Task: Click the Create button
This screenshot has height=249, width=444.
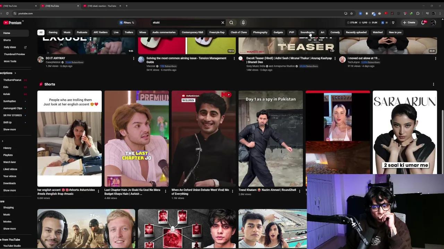Action: 409,22
